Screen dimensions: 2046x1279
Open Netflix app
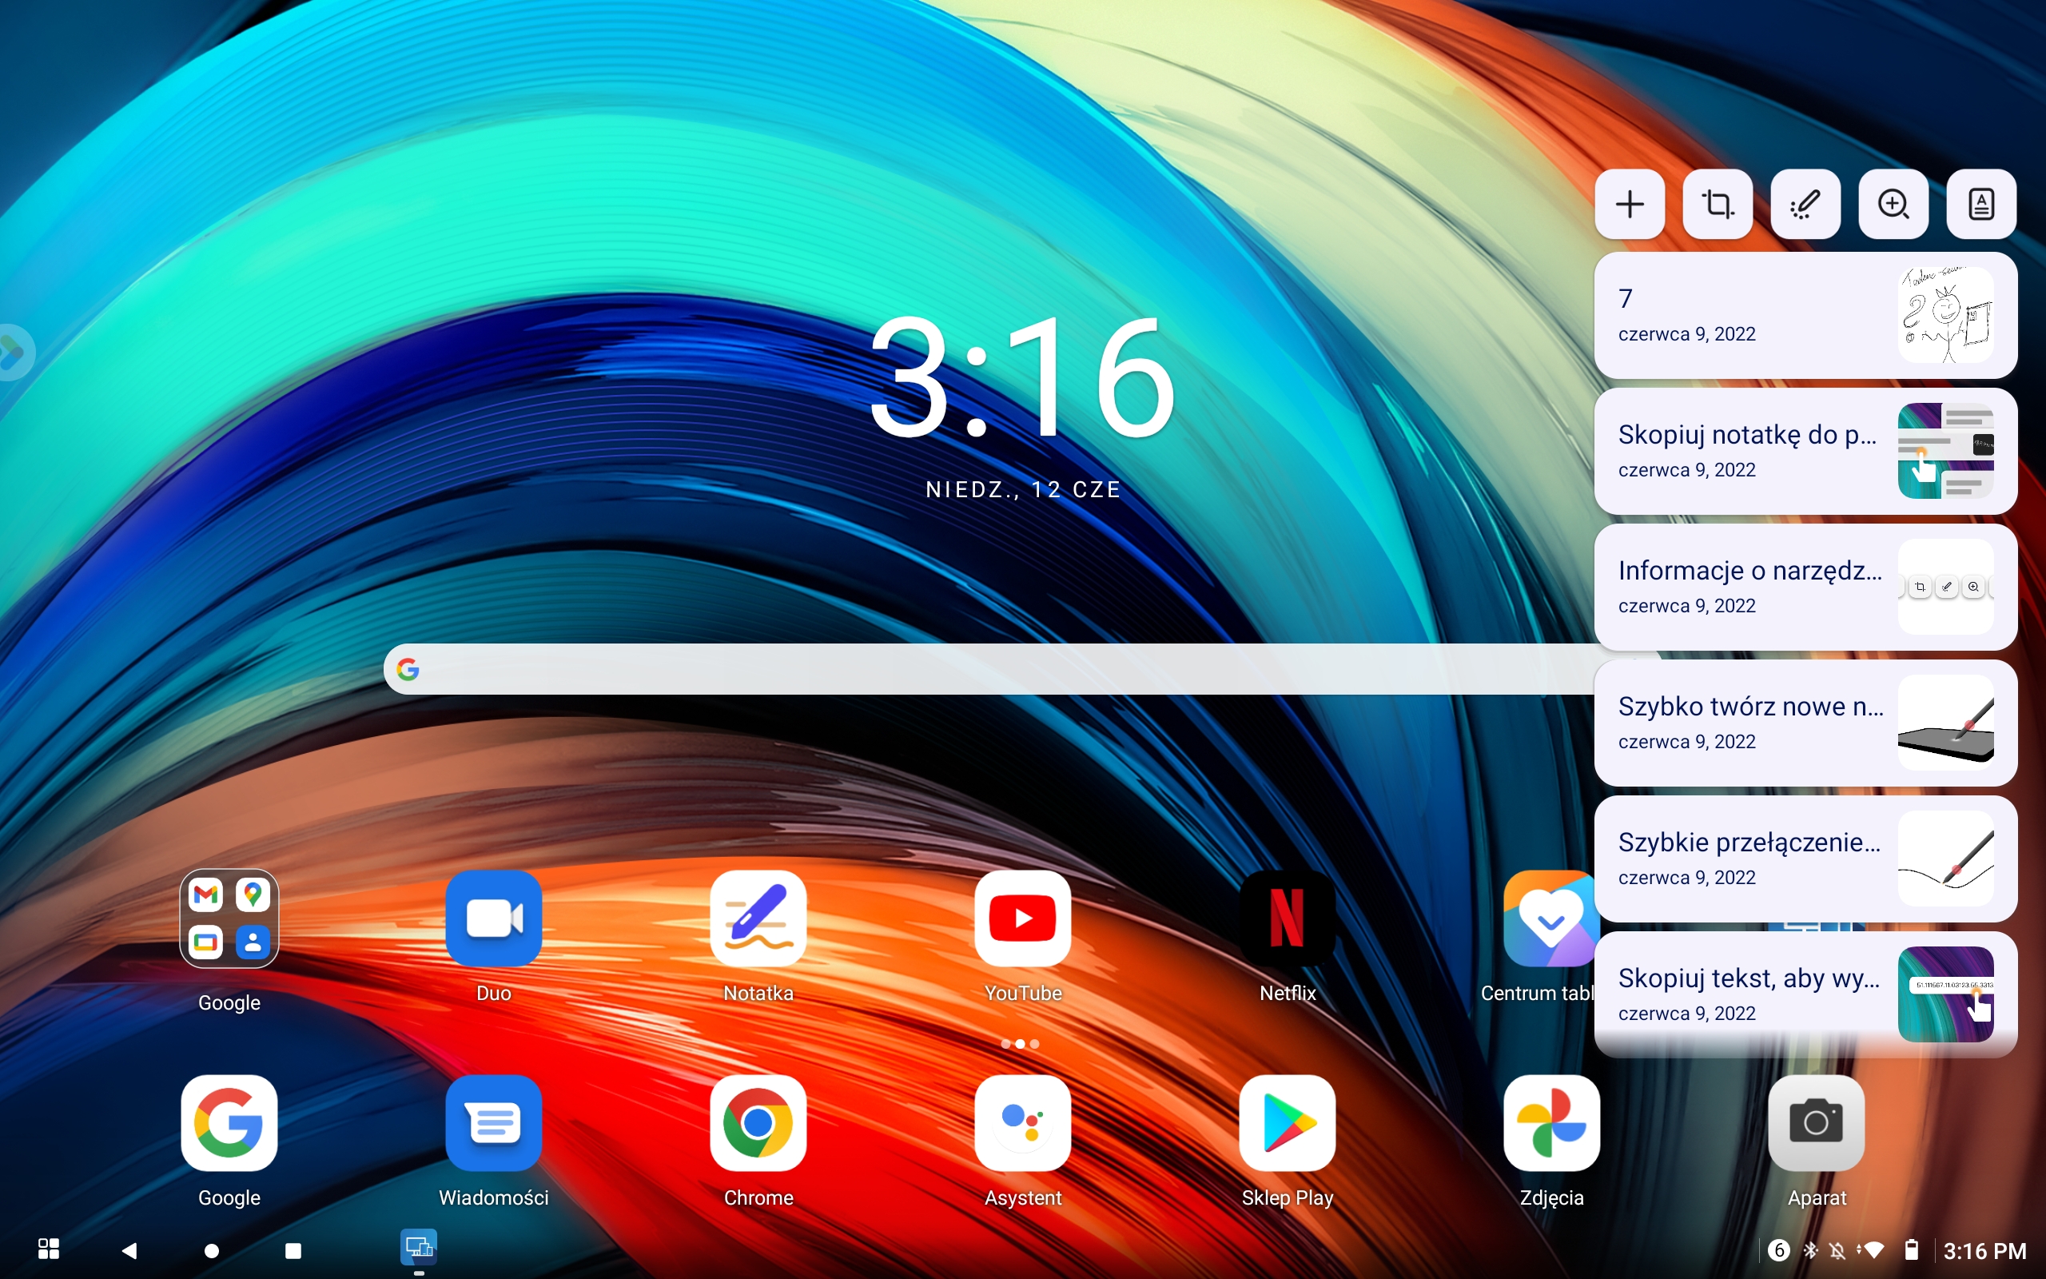click(1287, 918)
